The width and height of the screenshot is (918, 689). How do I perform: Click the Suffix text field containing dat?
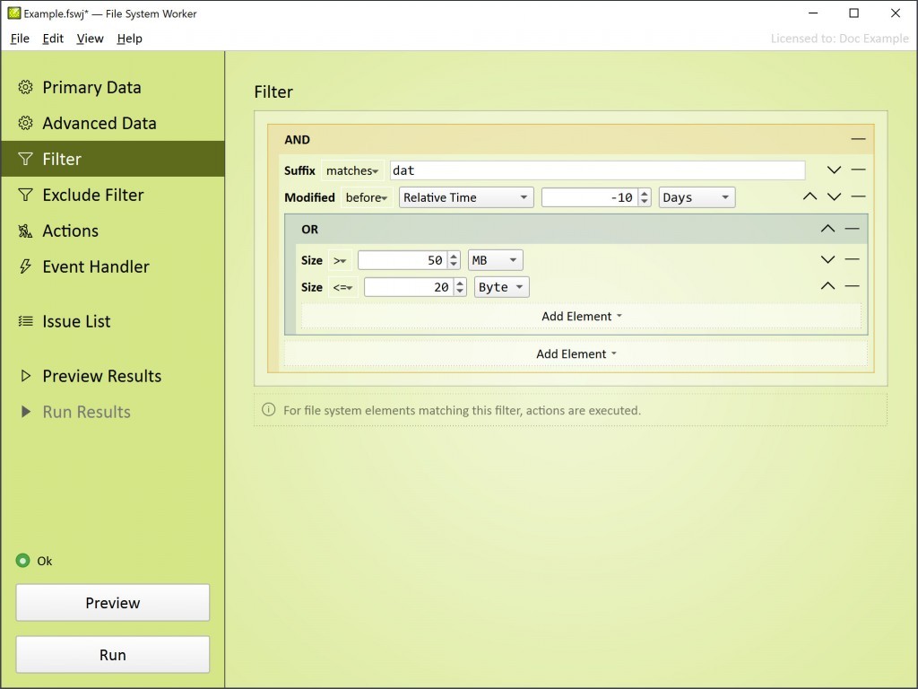point(597,170)
